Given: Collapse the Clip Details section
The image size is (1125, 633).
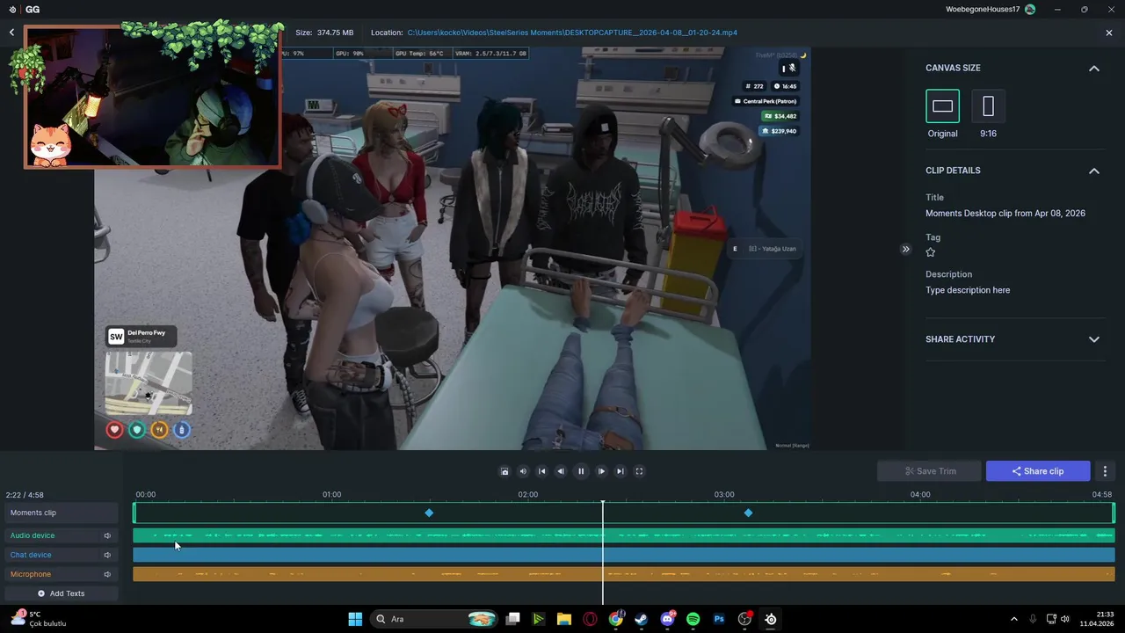Looking at the screenshot, I should 1094,171.
